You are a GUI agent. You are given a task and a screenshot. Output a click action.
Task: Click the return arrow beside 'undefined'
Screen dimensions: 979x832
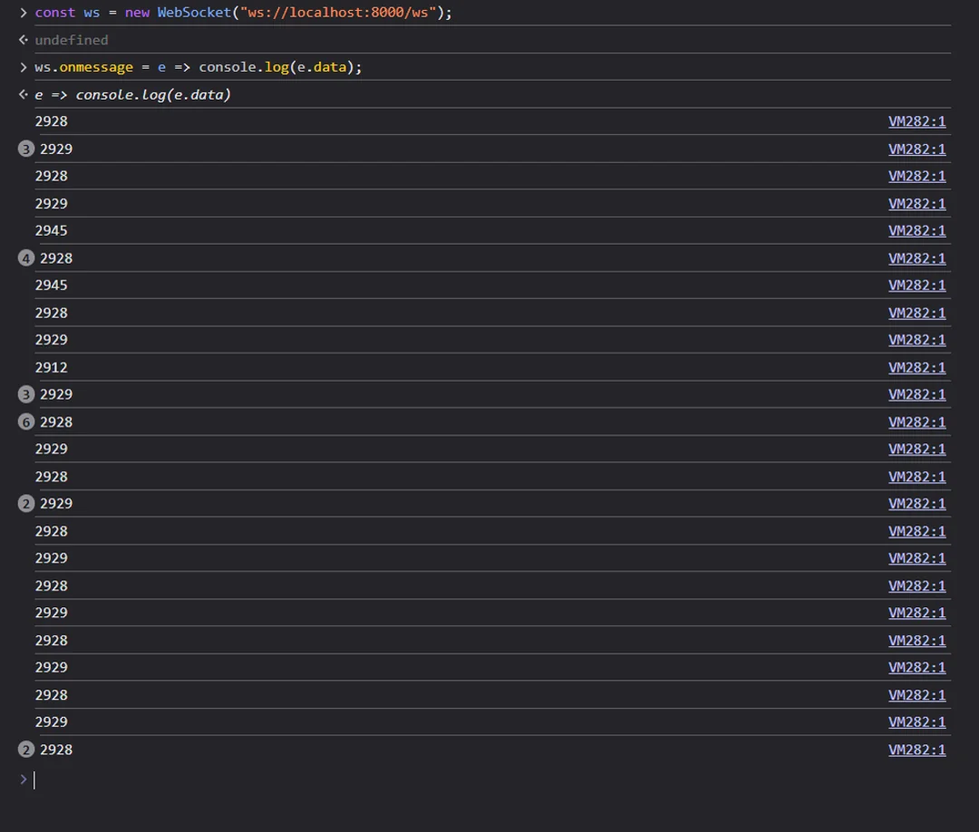pos(23,40)
